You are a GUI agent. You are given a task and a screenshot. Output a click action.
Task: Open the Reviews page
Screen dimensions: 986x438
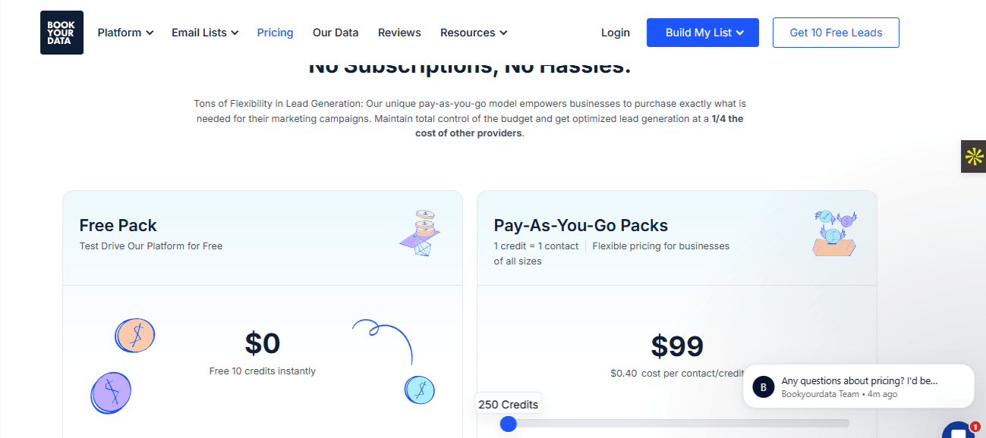click(399, 33)
